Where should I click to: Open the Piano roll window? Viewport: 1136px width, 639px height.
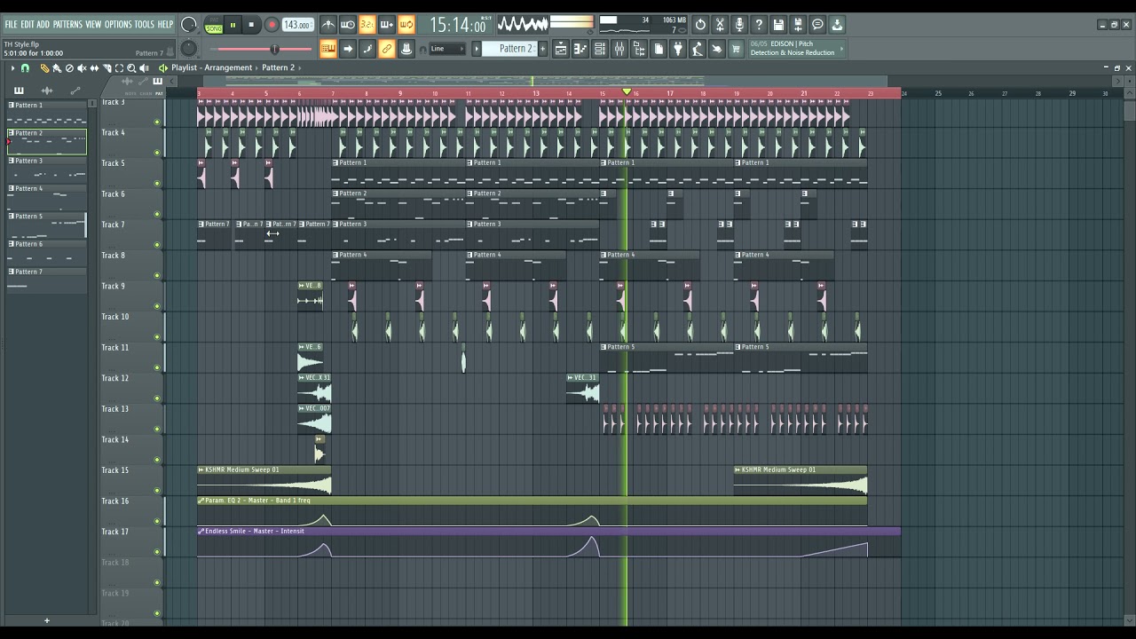580,49
